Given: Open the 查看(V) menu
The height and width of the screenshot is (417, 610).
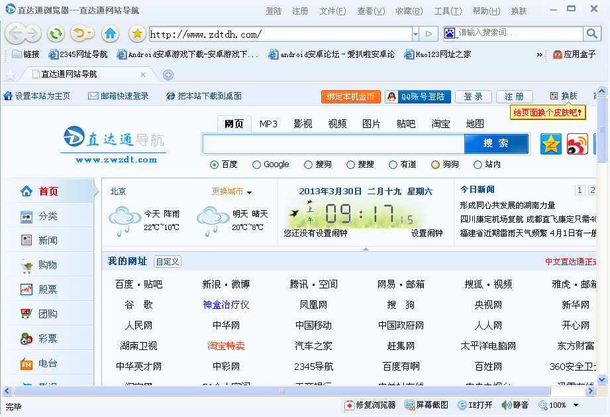Looking at the screenshot, I should [x=371, y=11].
